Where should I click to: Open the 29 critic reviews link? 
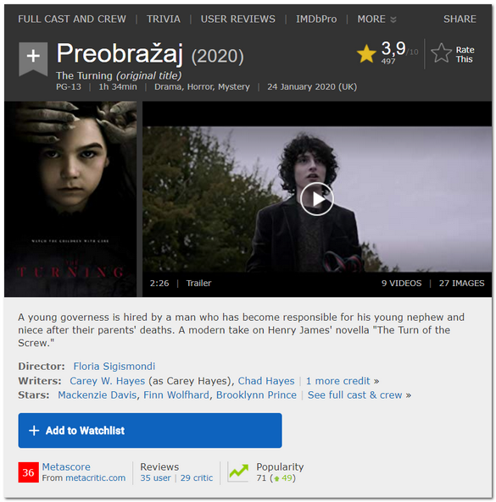pyautogui.click(x=196, y=478)
